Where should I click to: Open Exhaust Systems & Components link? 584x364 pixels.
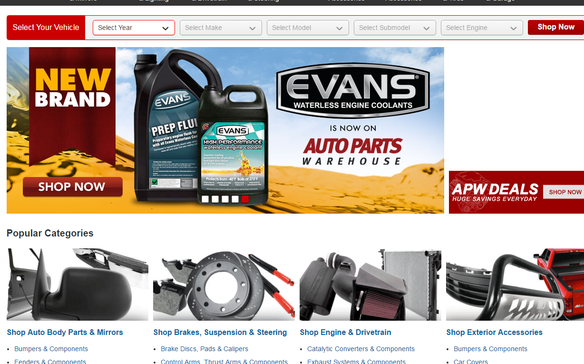[x=357, y=362]
